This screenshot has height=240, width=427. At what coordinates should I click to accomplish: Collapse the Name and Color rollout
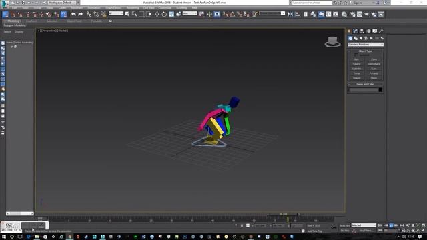366,85
